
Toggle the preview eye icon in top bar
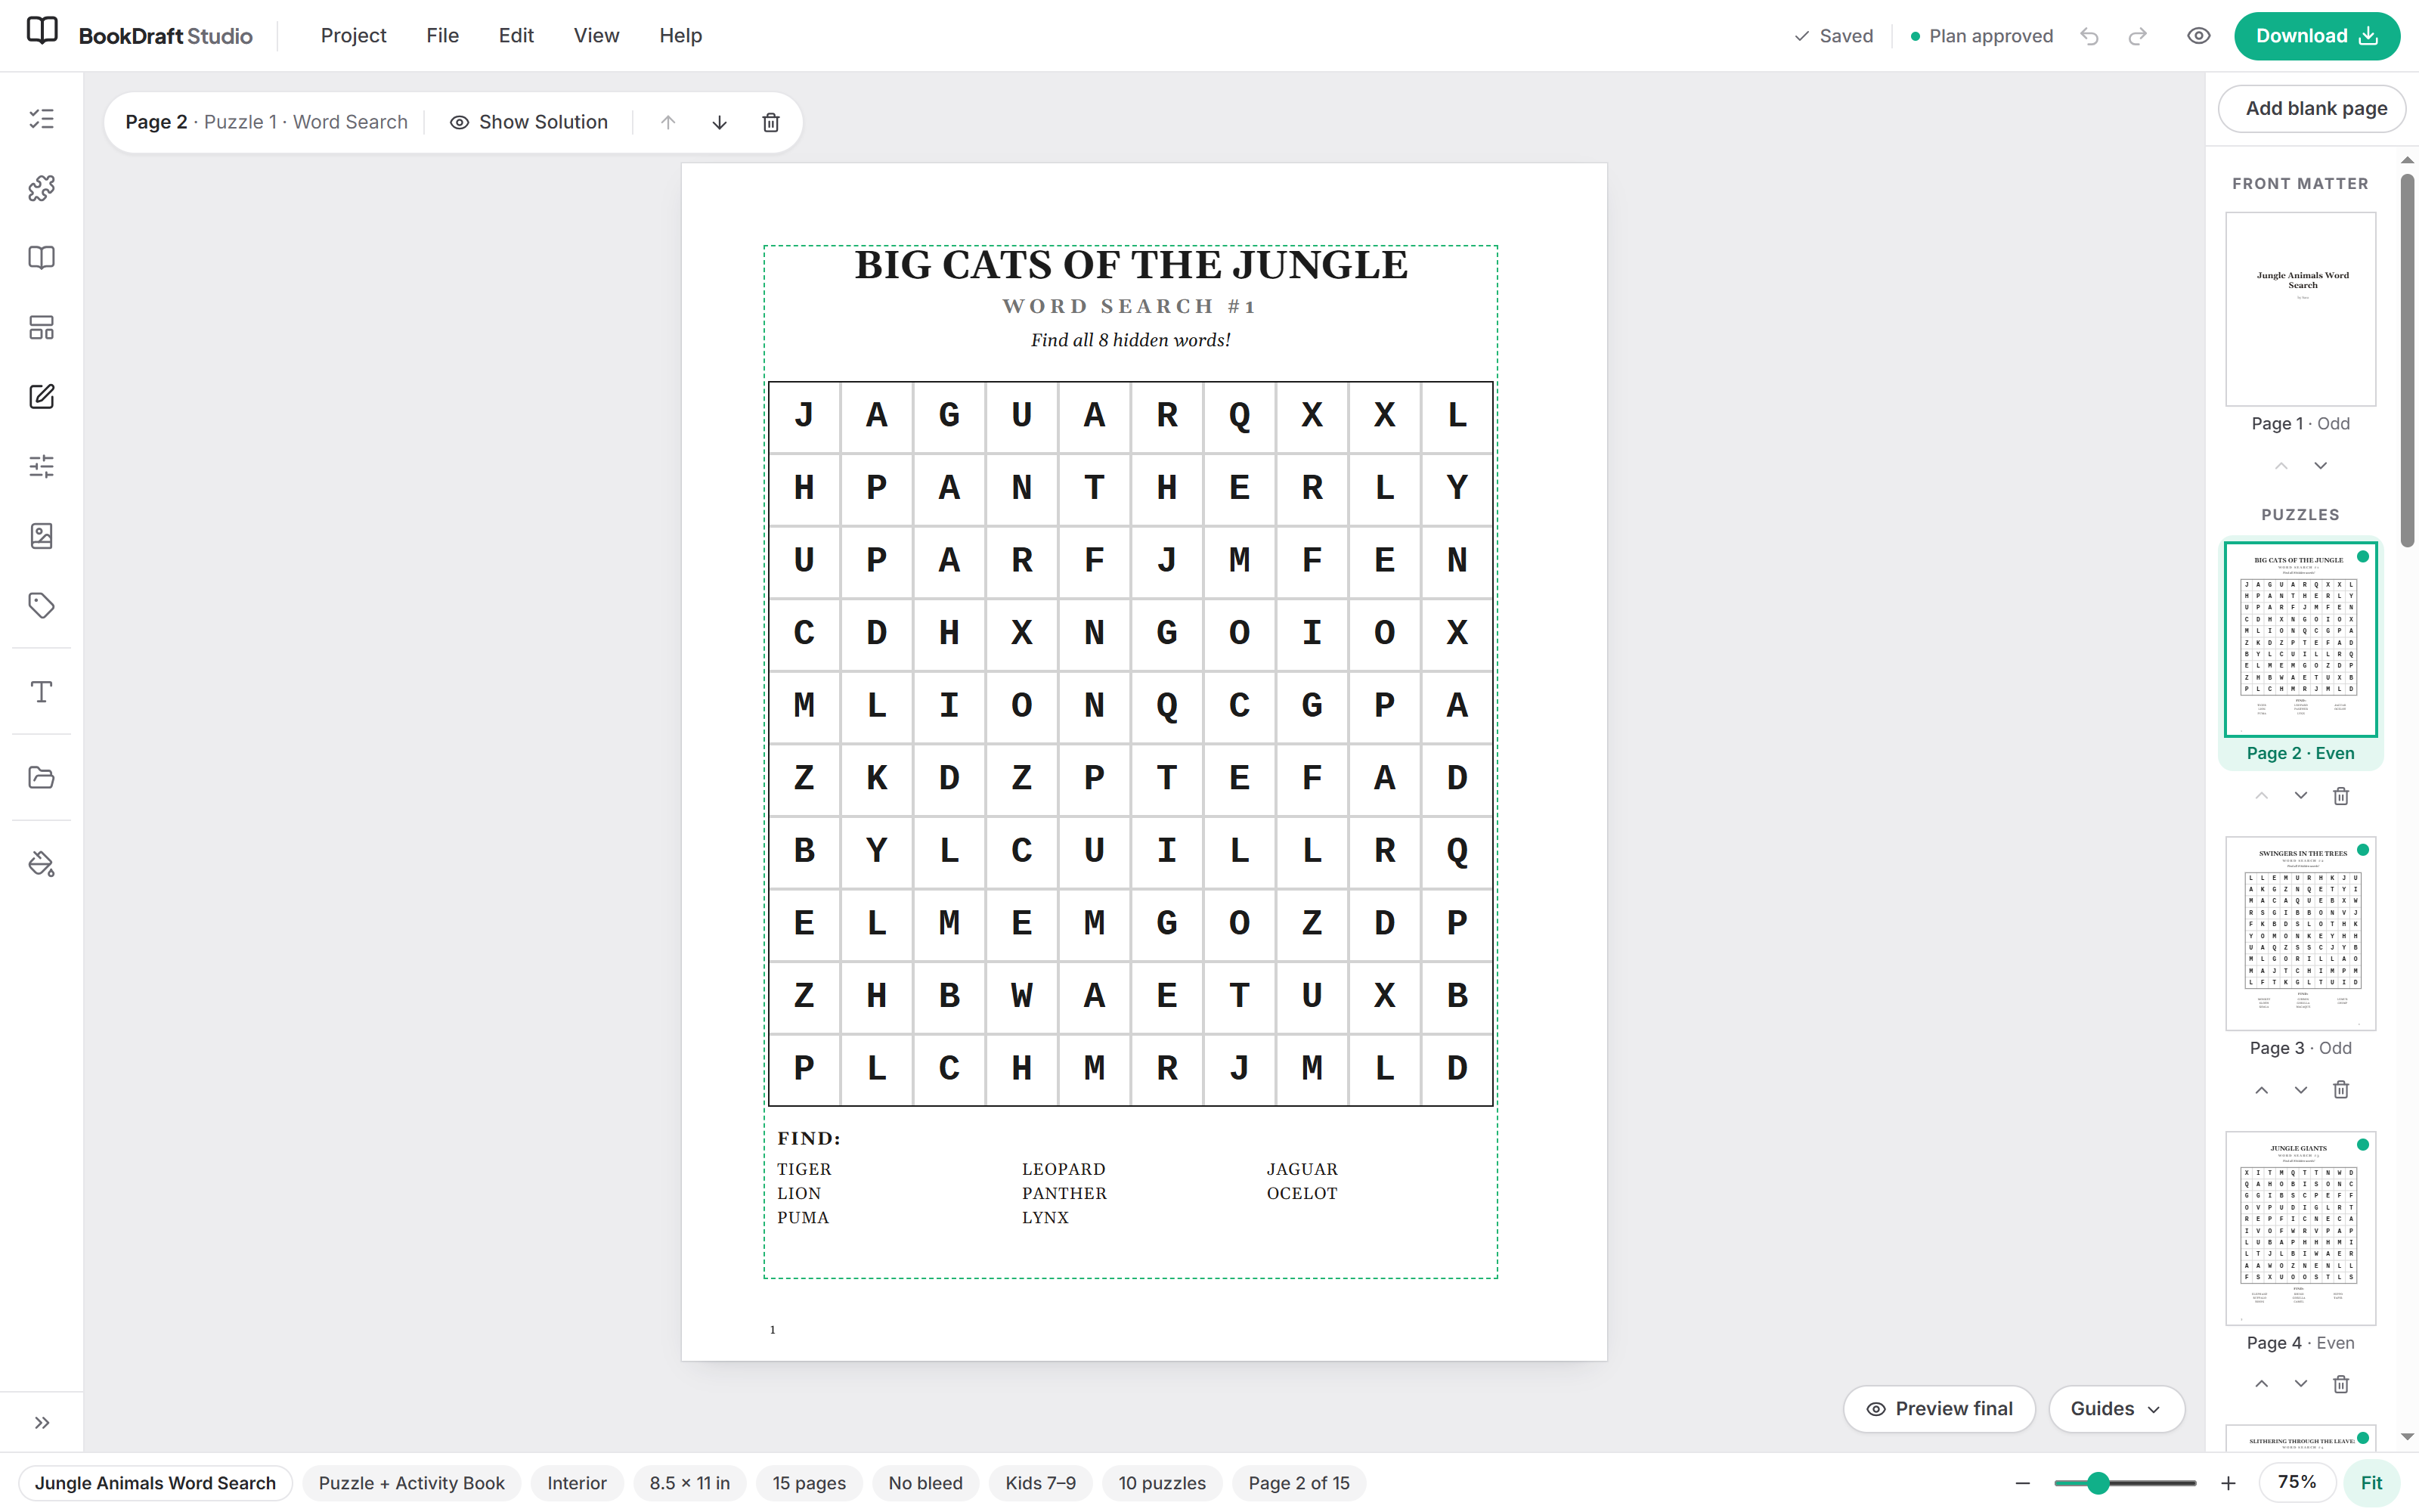coord(2198,36)
